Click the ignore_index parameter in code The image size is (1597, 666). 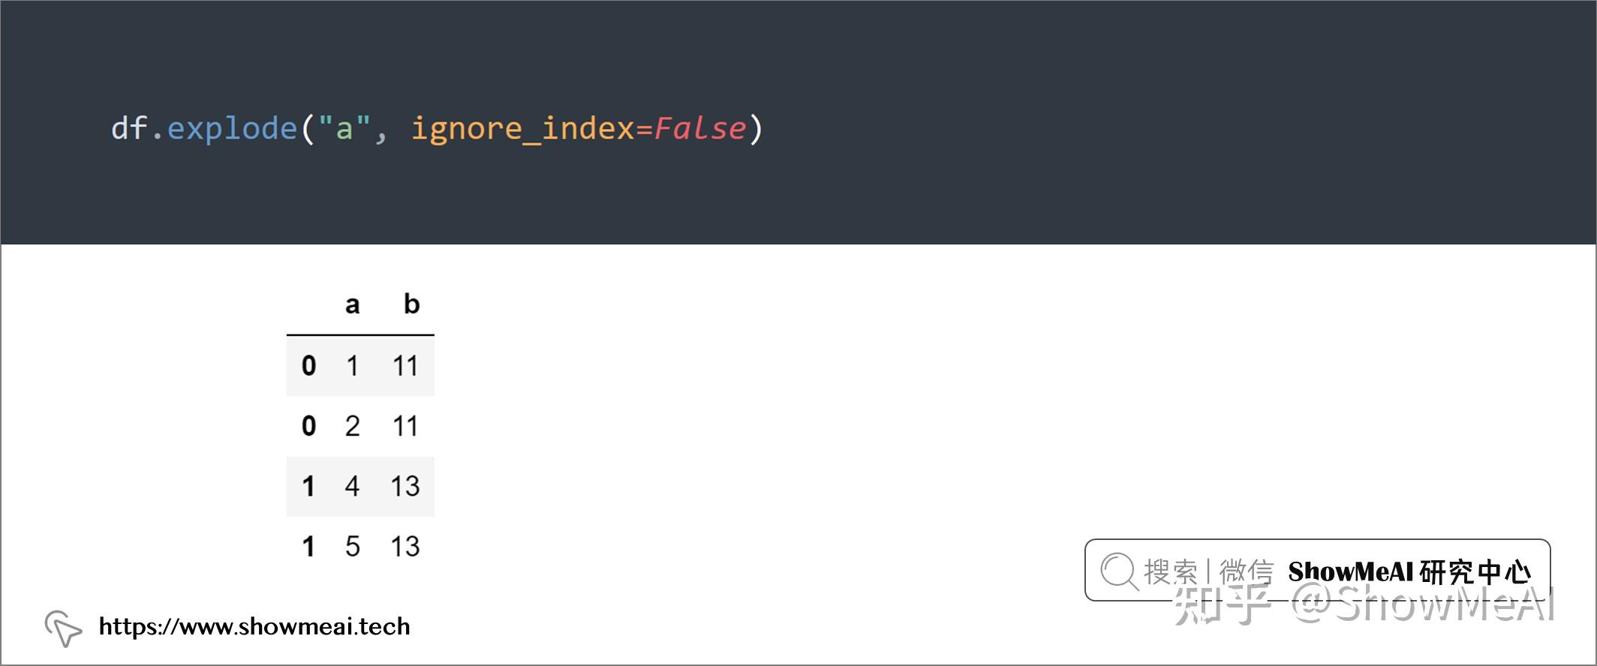tap(522, 128)
